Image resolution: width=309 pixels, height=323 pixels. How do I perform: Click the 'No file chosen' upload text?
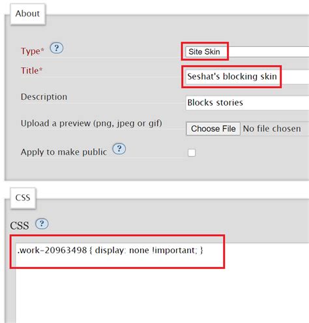click(x=272, y=129)
